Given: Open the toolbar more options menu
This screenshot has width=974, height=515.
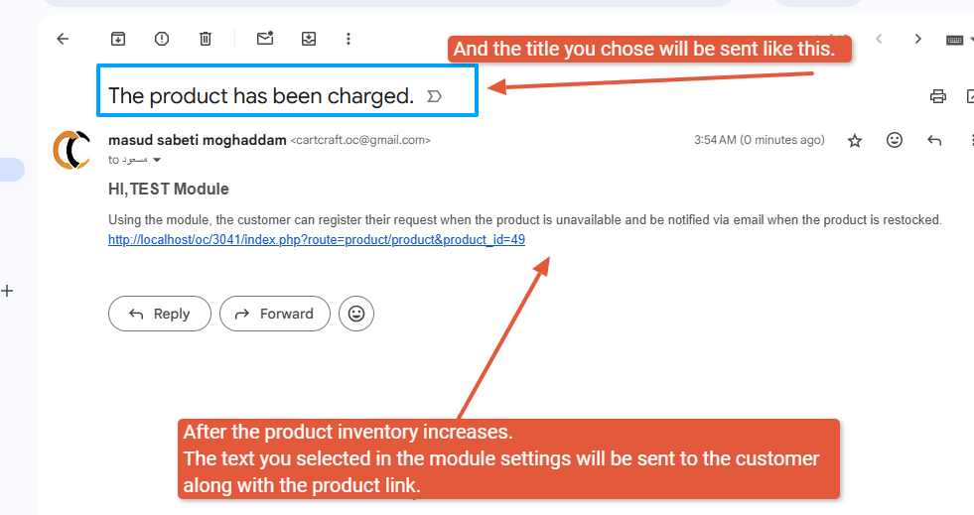Looking at the screenshot, I should click(348, 39).
